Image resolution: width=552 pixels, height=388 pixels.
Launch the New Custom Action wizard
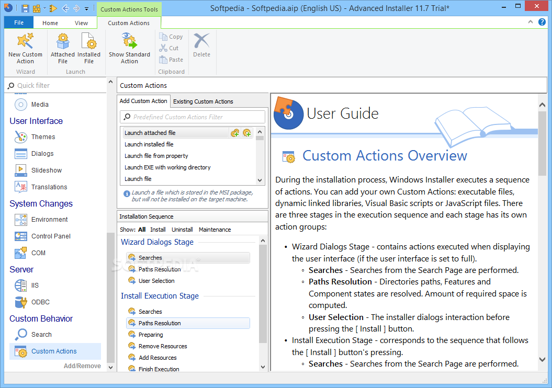click(25, 49)
